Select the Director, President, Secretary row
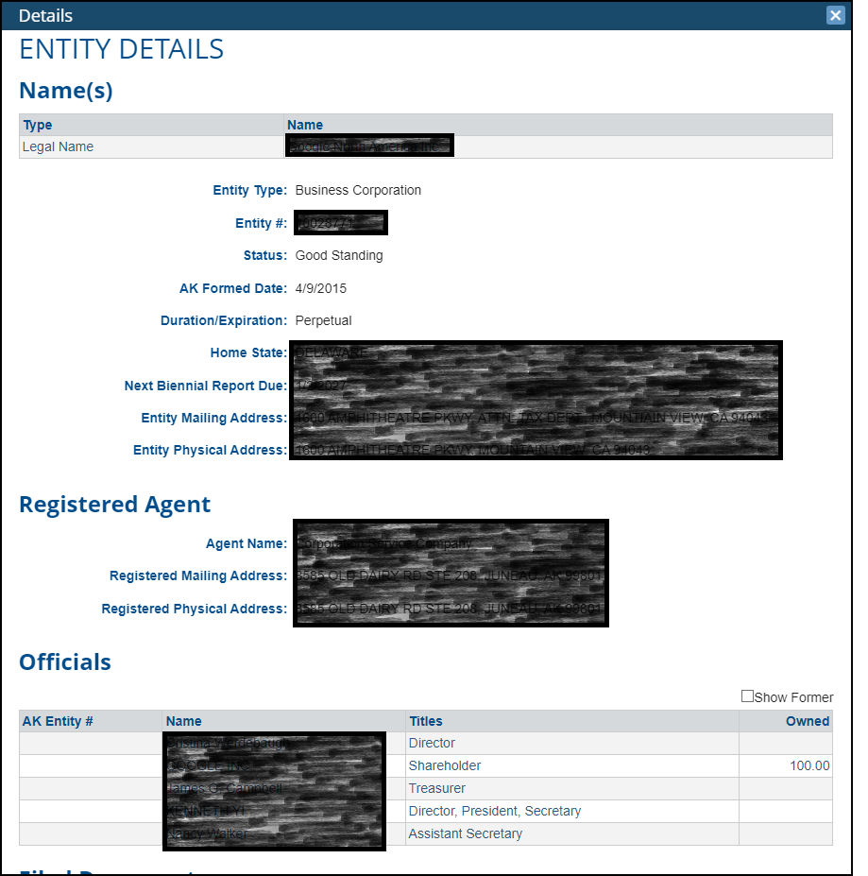The width and height of the screenshot is (868, 876). click(x=495, y=811)
